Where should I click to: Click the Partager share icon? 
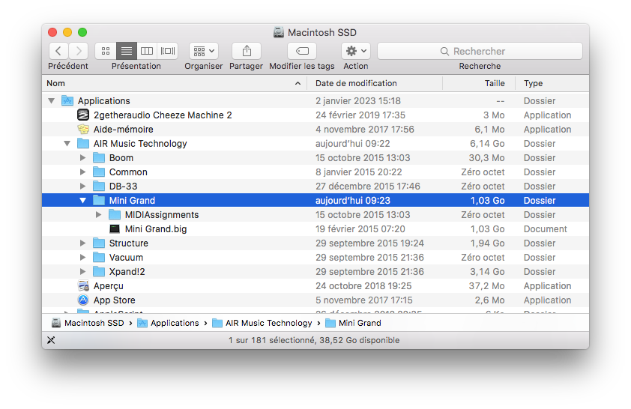[246, 51]
